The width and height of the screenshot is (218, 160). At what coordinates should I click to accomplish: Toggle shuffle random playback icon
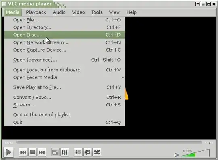click(x=97, y=152)
